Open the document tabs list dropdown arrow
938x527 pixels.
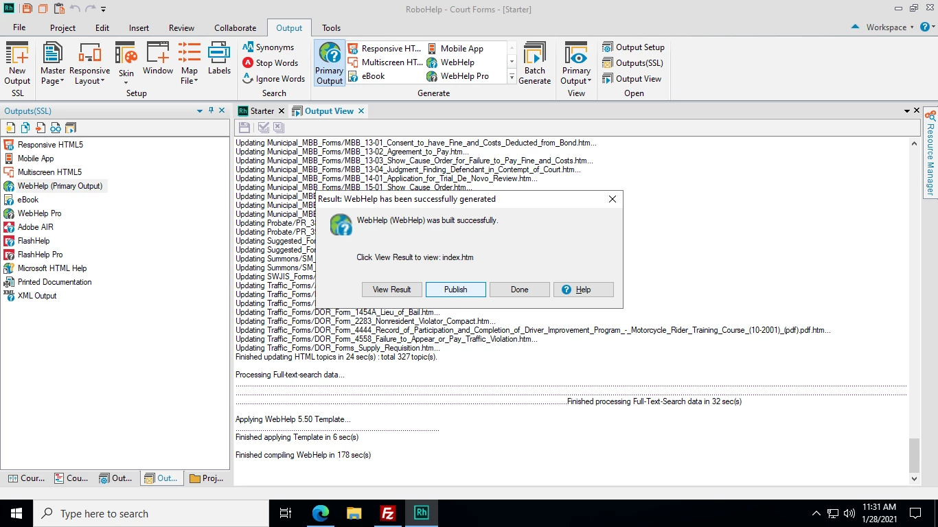[907, 110]
